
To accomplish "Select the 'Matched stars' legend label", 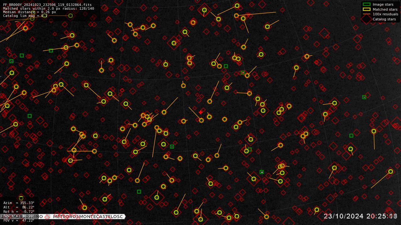I will [385, 9].
